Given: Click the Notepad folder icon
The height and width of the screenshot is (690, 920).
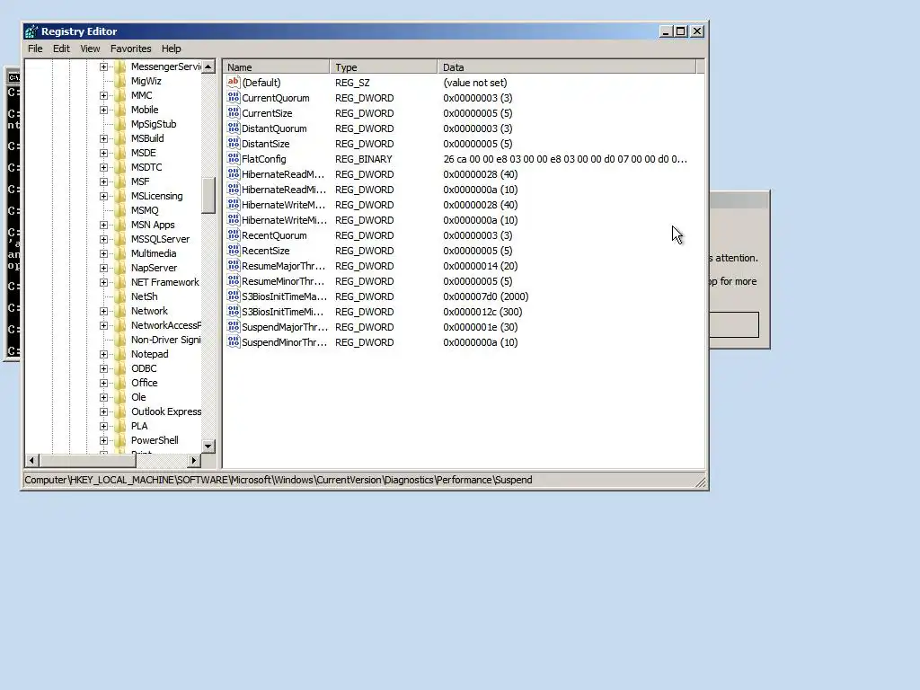Looking at the screenshot, I should click(120, 354).
